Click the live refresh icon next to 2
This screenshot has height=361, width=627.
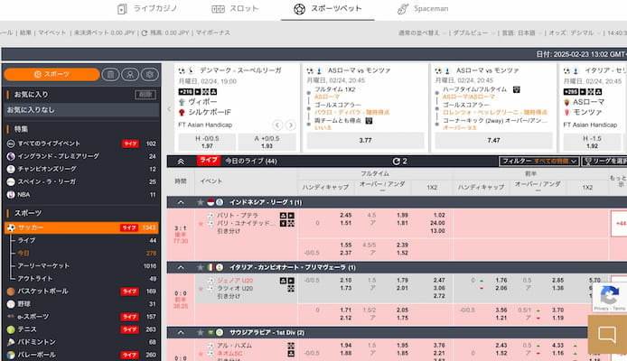pyautogui.click(x=396, y=162)
